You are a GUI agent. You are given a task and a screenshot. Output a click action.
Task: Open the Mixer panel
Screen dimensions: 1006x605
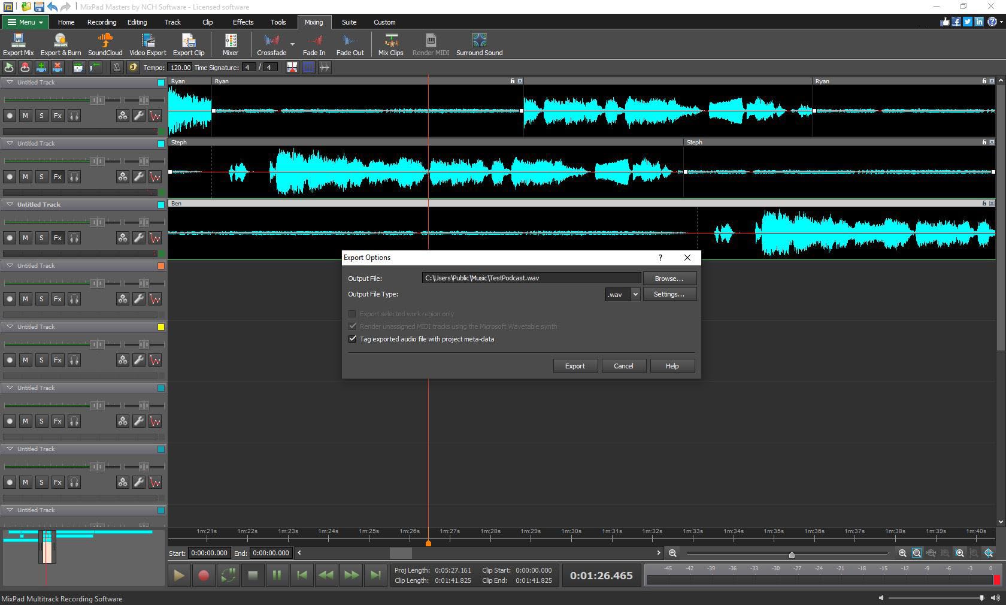tap(231, 44)
